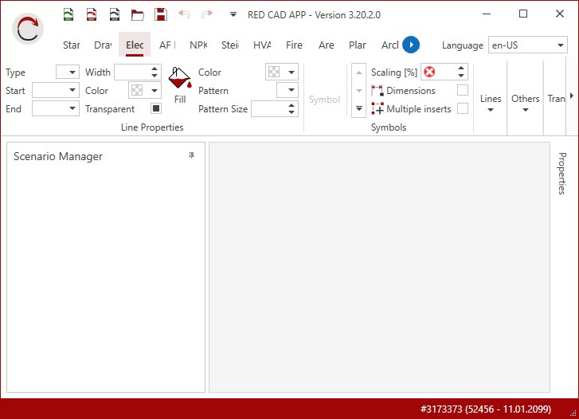Increase the line Width value
The width and height of the screenshot is (579, 419).
[x=155, y=69]
